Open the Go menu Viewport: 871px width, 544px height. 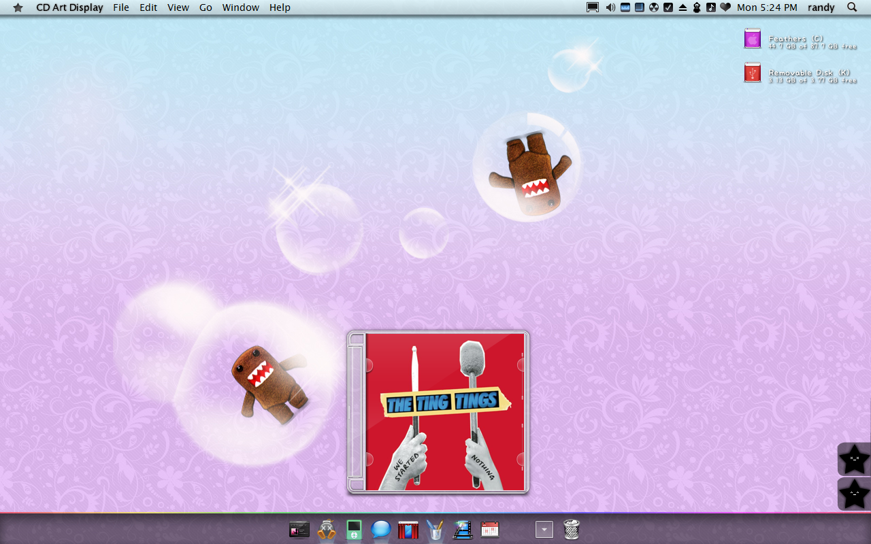206,7
